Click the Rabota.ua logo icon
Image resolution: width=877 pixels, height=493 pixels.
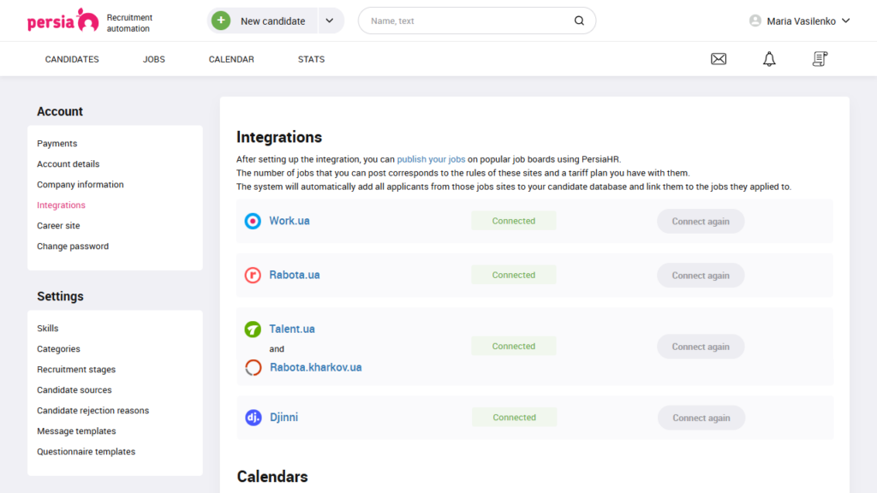click(253, 275)
